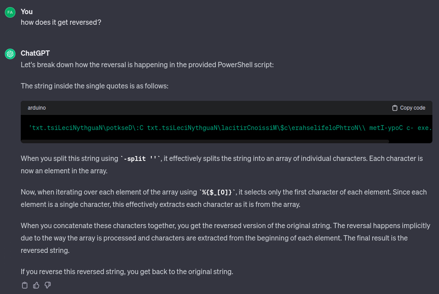Click the "ChatGPT" sender name
The height and width of the screenshot is (294, 439).
pos(35,53)
